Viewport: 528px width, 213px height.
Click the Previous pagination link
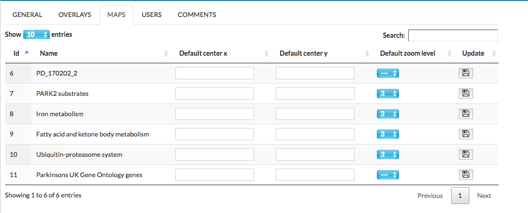point(430,196)
